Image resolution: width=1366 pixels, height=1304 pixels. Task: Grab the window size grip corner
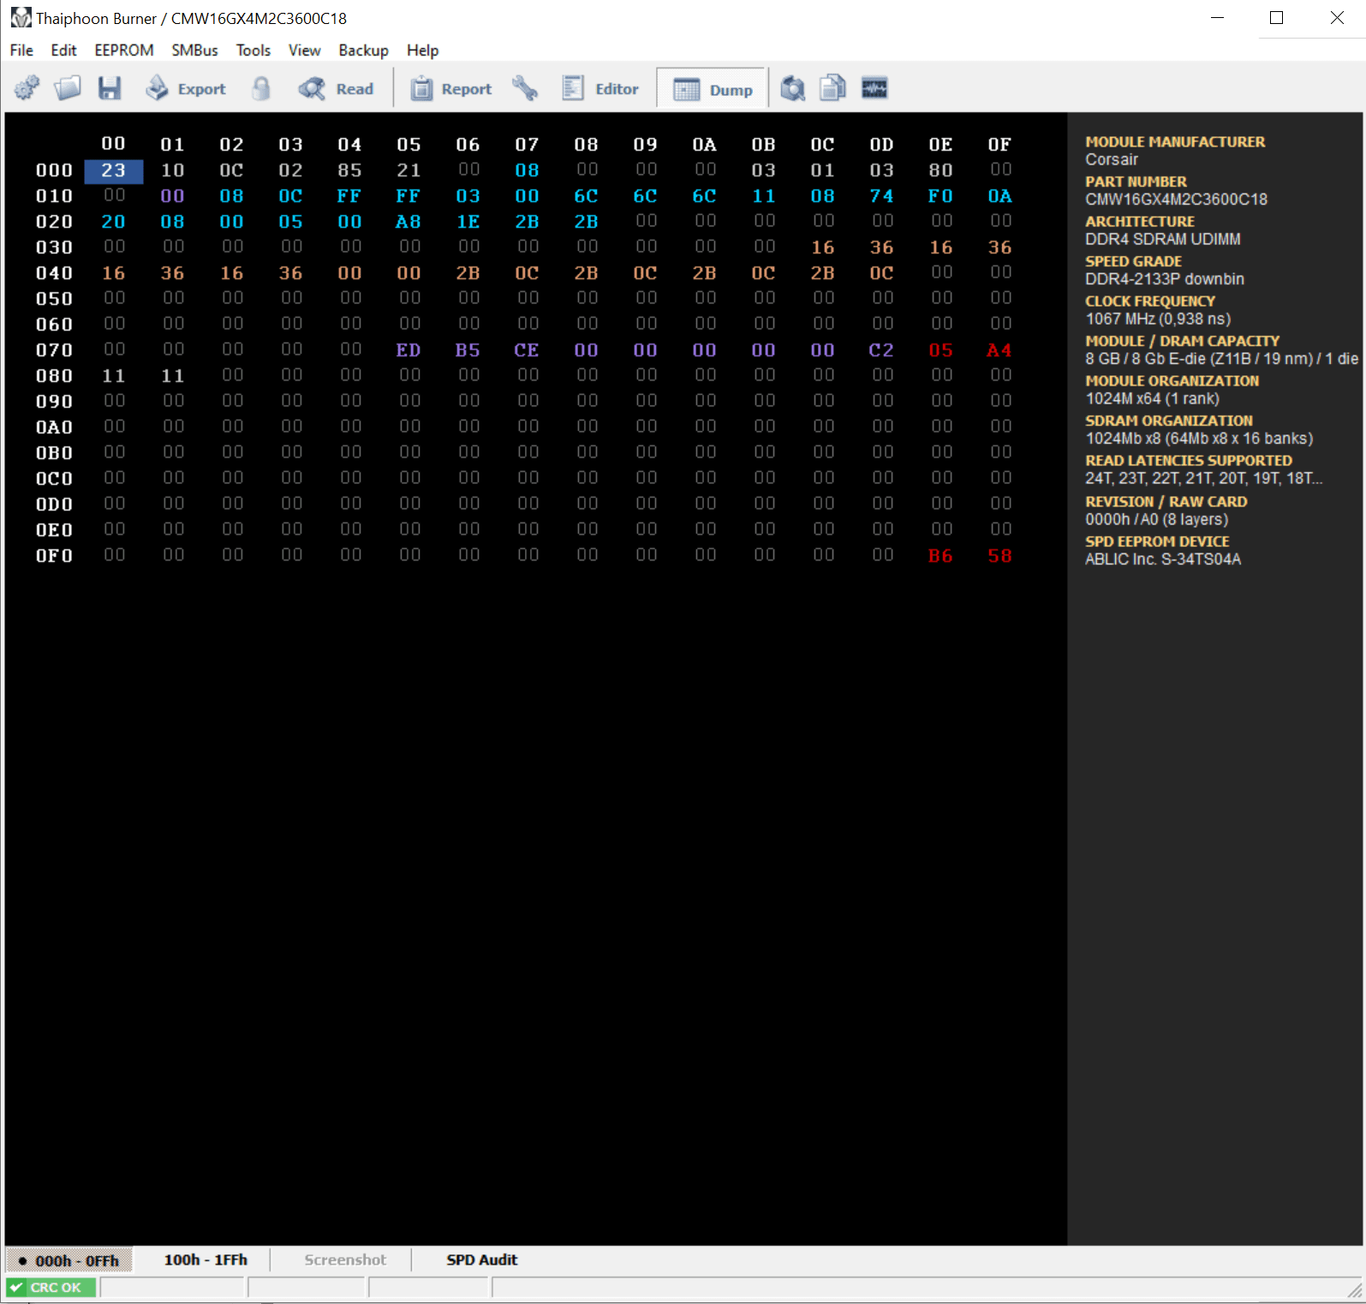pyautogui.click(x=1354, y=1290)
